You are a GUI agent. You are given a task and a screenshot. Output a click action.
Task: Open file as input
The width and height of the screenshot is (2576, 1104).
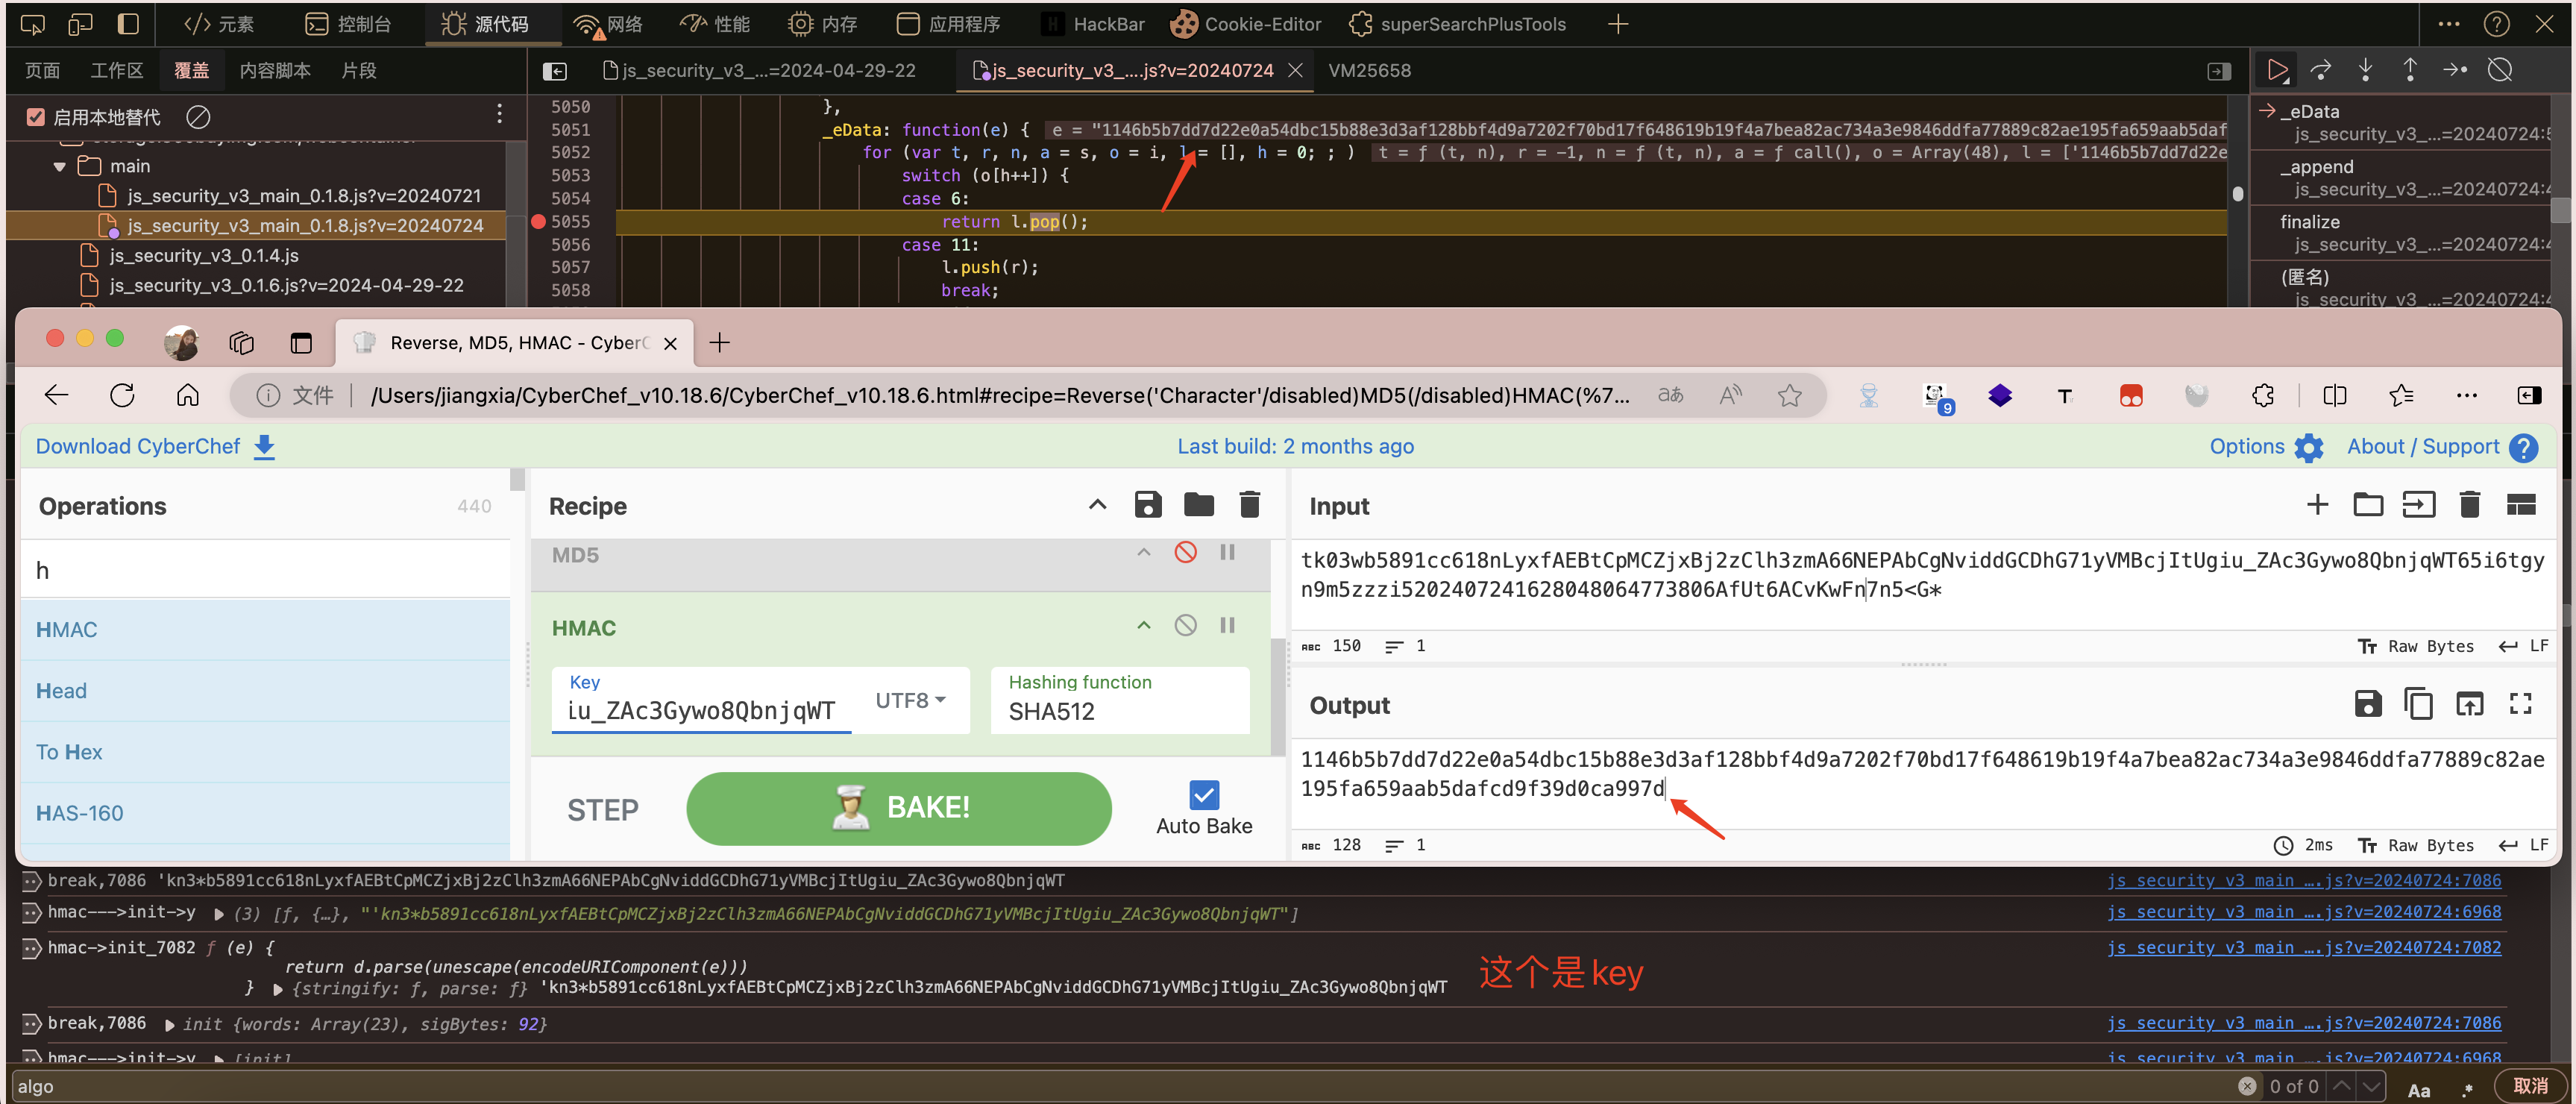point(2418,505)
